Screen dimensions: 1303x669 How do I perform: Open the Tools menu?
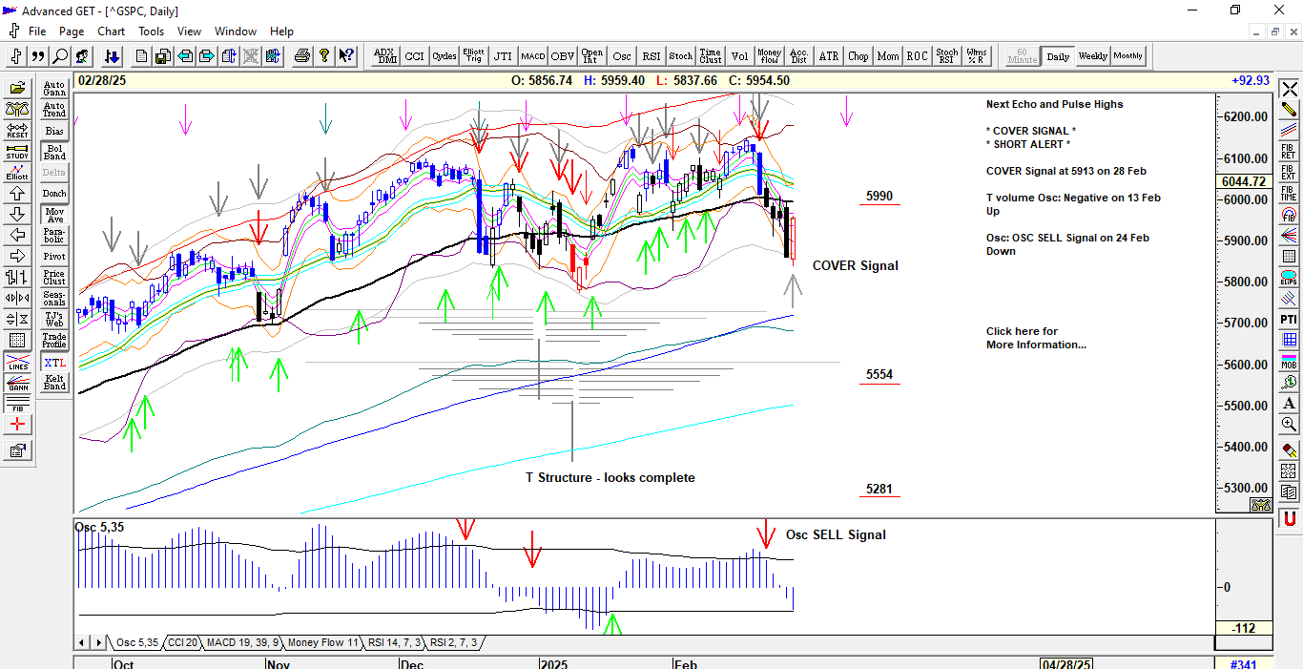(151, 31)
